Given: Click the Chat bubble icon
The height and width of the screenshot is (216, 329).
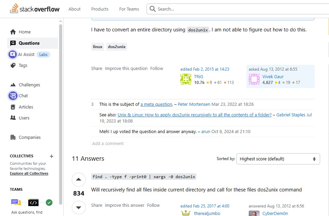Looking at the screenshot, I should 13,96.
